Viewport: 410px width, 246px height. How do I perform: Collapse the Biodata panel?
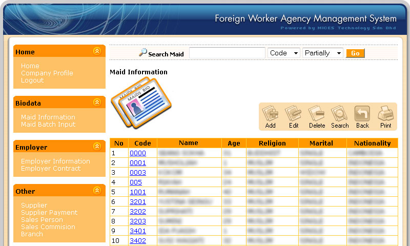pyautogui.click(x=97, y=102)
